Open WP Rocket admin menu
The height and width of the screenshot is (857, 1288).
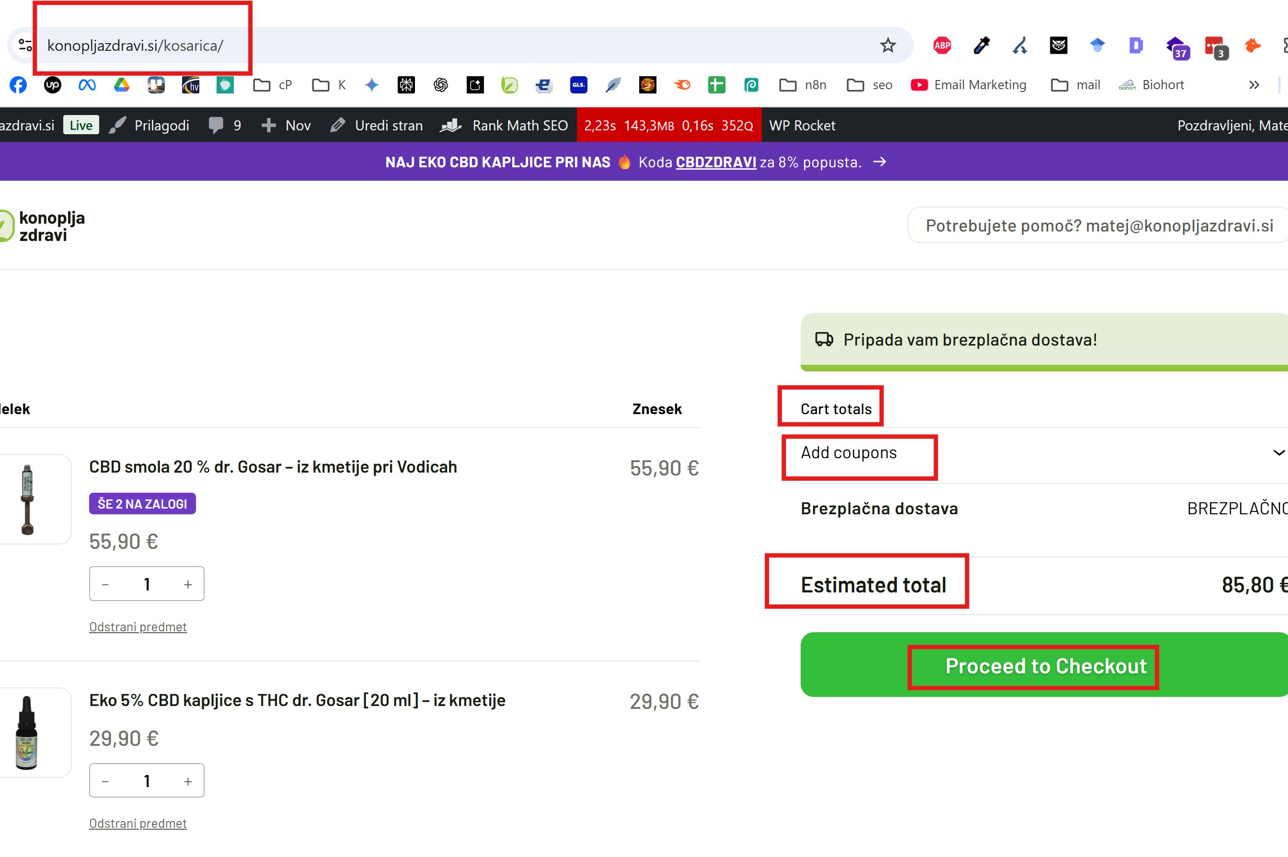click(802, 125)
